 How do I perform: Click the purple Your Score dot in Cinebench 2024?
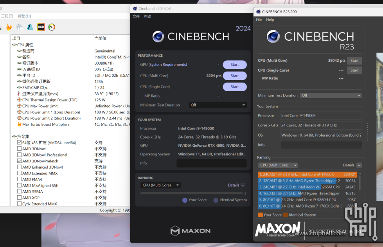pos(185,200)
